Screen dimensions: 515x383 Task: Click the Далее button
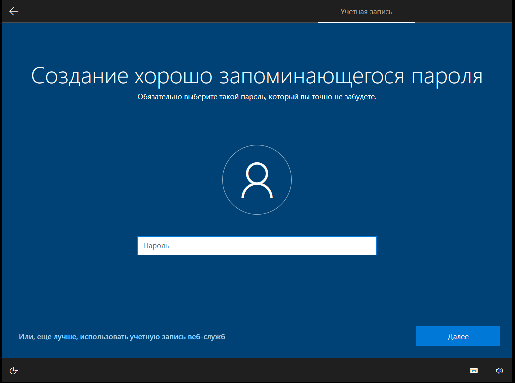pyautogui.click(x=458, y=336)
